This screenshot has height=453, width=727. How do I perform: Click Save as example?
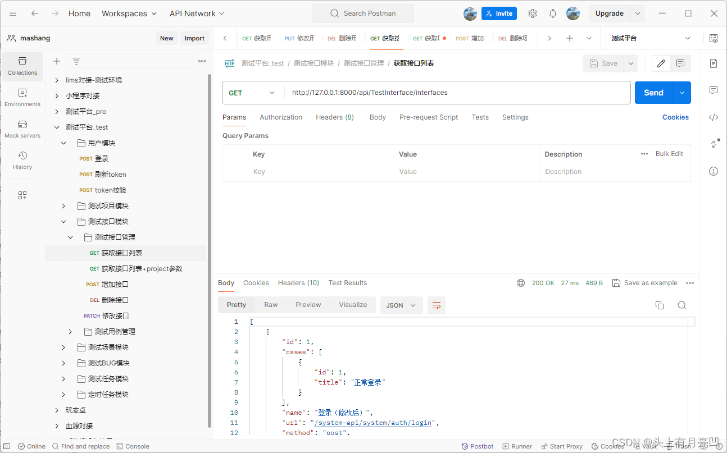645,283
